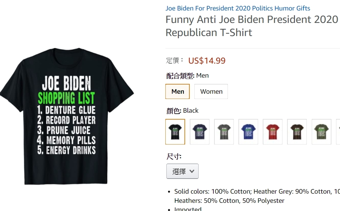Choose the navy t-shirt color option

[x=200, y=132]
